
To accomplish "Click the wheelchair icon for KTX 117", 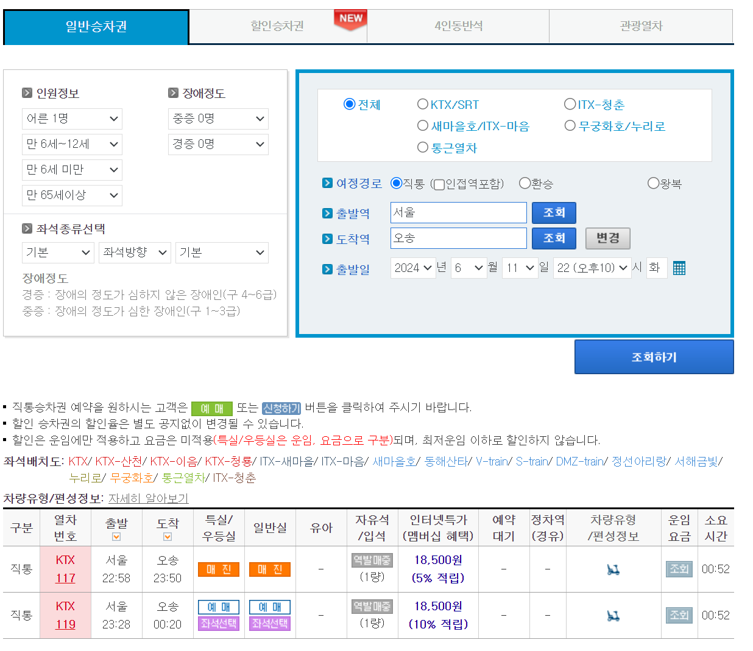I will click(614, 569).
